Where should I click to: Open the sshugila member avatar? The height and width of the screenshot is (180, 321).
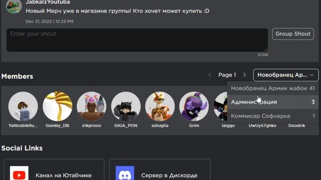160,106
